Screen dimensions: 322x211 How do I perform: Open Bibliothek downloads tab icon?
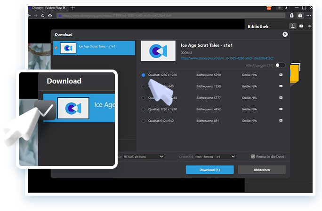pyautogui.click(x=293, y=26)
